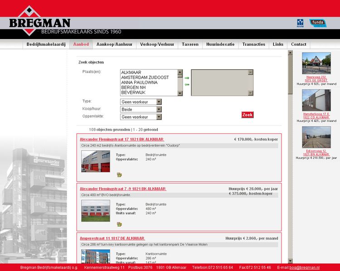The height and width of the screenshot is (271, 340).
Task: Click green left arrow to remove place
Action: (x=186, y=84)
